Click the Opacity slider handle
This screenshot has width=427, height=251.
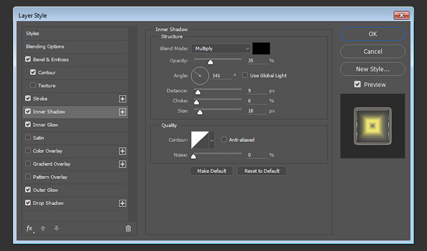(210, 62)
